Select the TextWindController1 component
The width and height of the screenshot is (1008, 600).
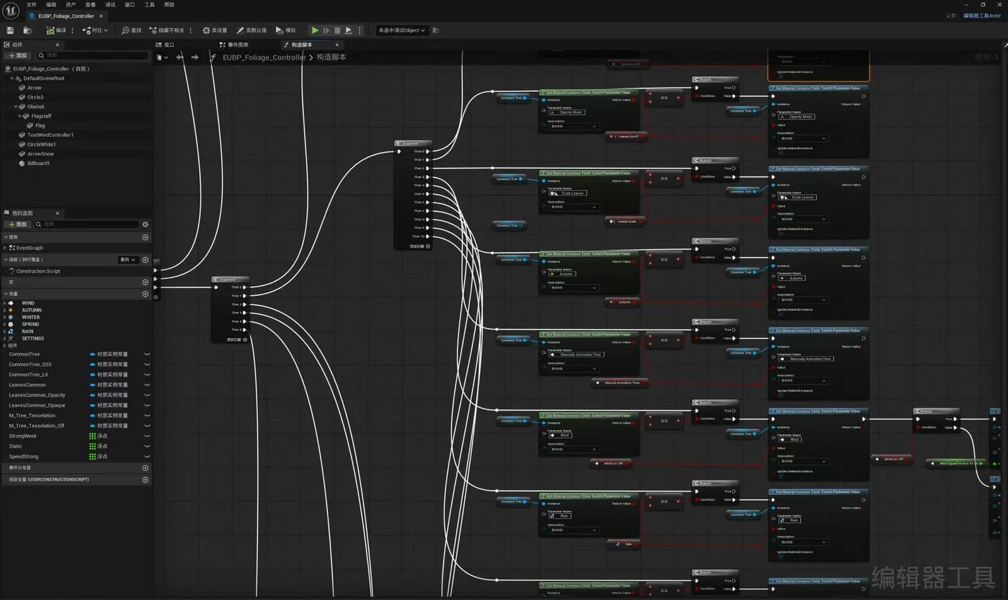50,135
